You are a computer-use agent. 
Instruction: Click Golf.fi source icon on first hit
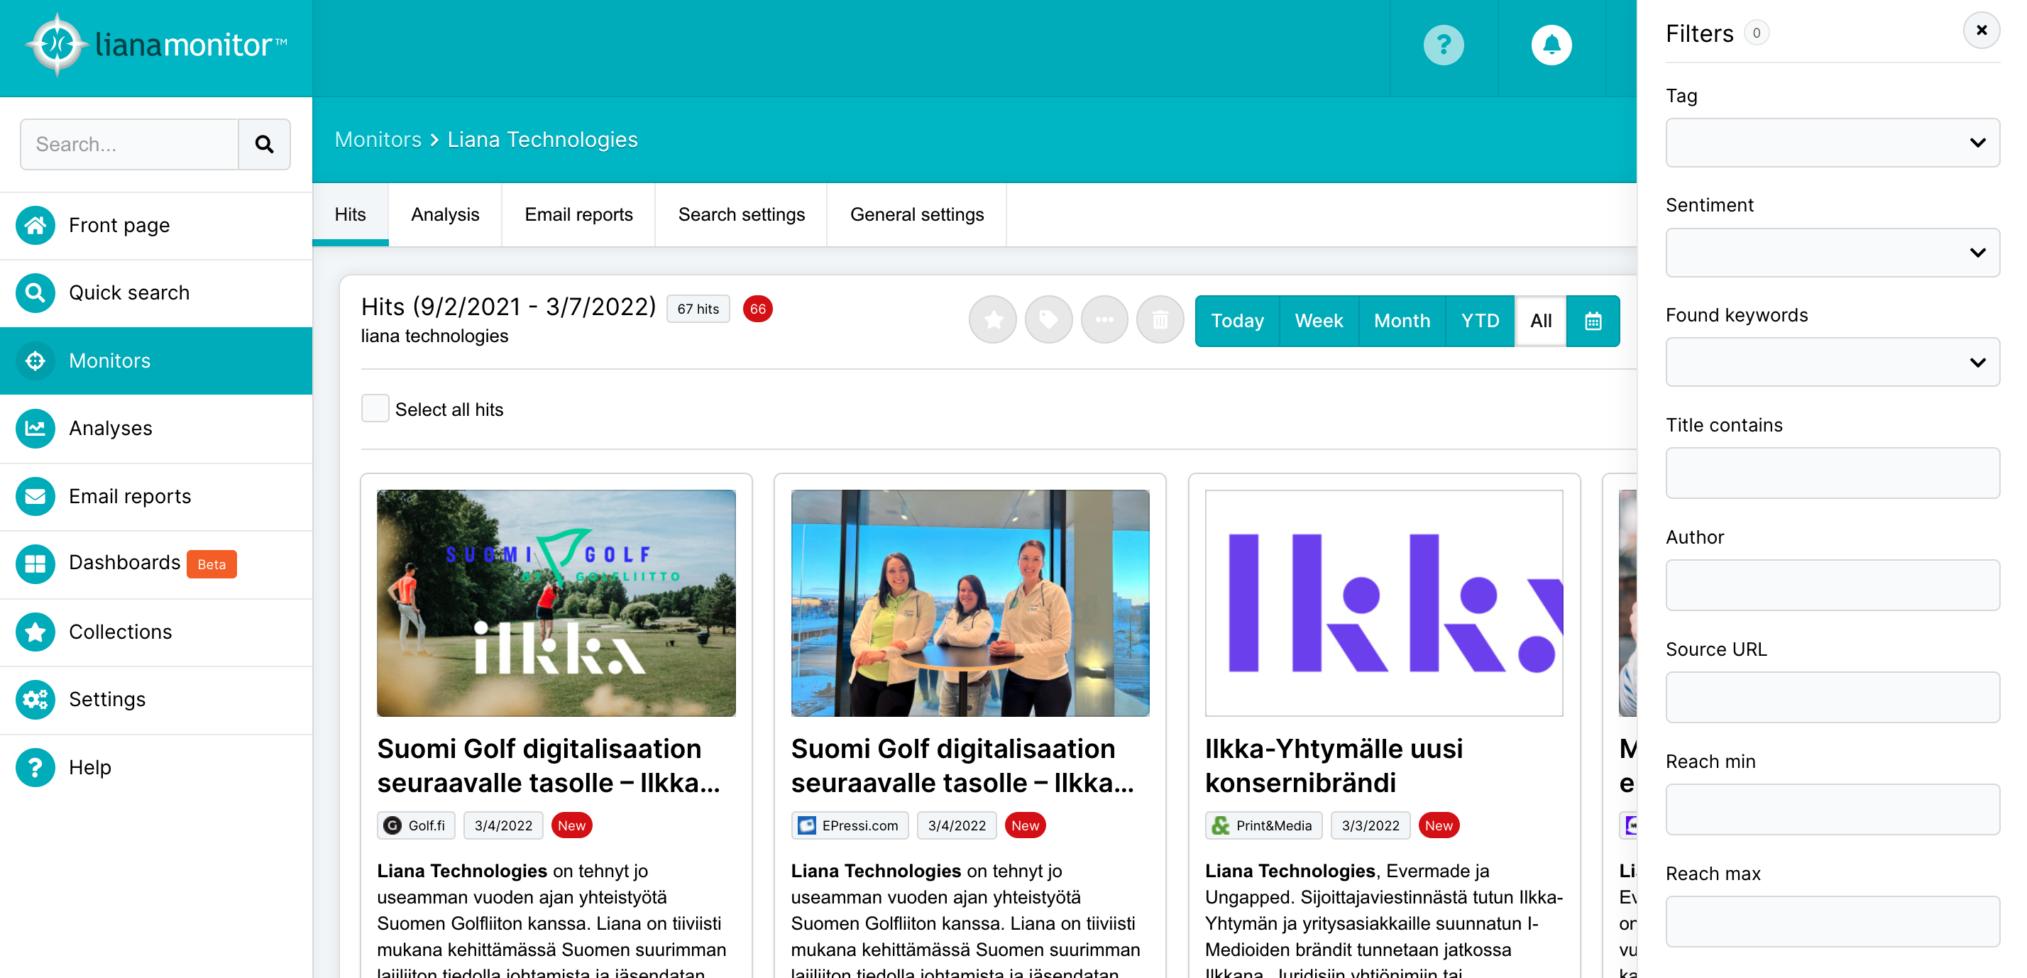[x=392, y=825]
